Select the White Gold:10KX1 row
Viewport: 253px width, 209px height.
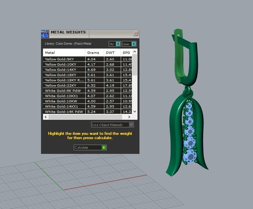[88, 96]
